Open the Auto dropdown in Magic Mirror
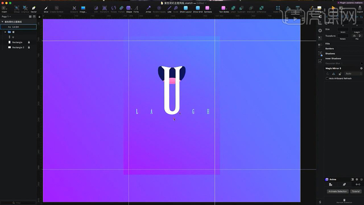The height and width of the screenshot is (205, 364). tap(353, 74)
